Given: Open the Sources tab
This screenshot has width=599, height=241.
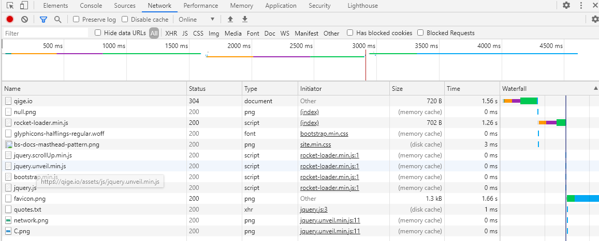Looking at the screenshot, I should [125, 6].
